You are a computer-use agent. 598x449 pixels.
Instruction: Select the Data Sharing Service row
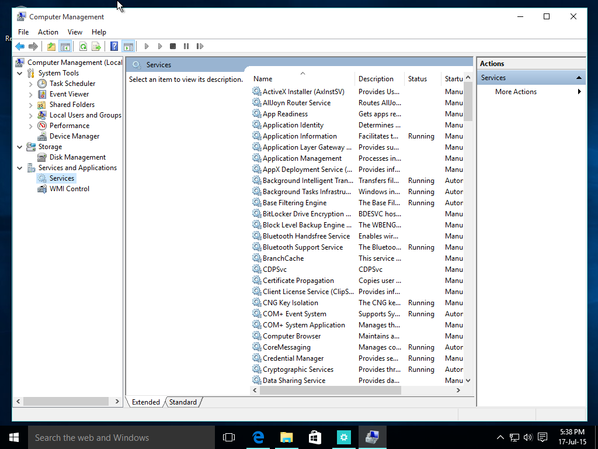[357, 380]
